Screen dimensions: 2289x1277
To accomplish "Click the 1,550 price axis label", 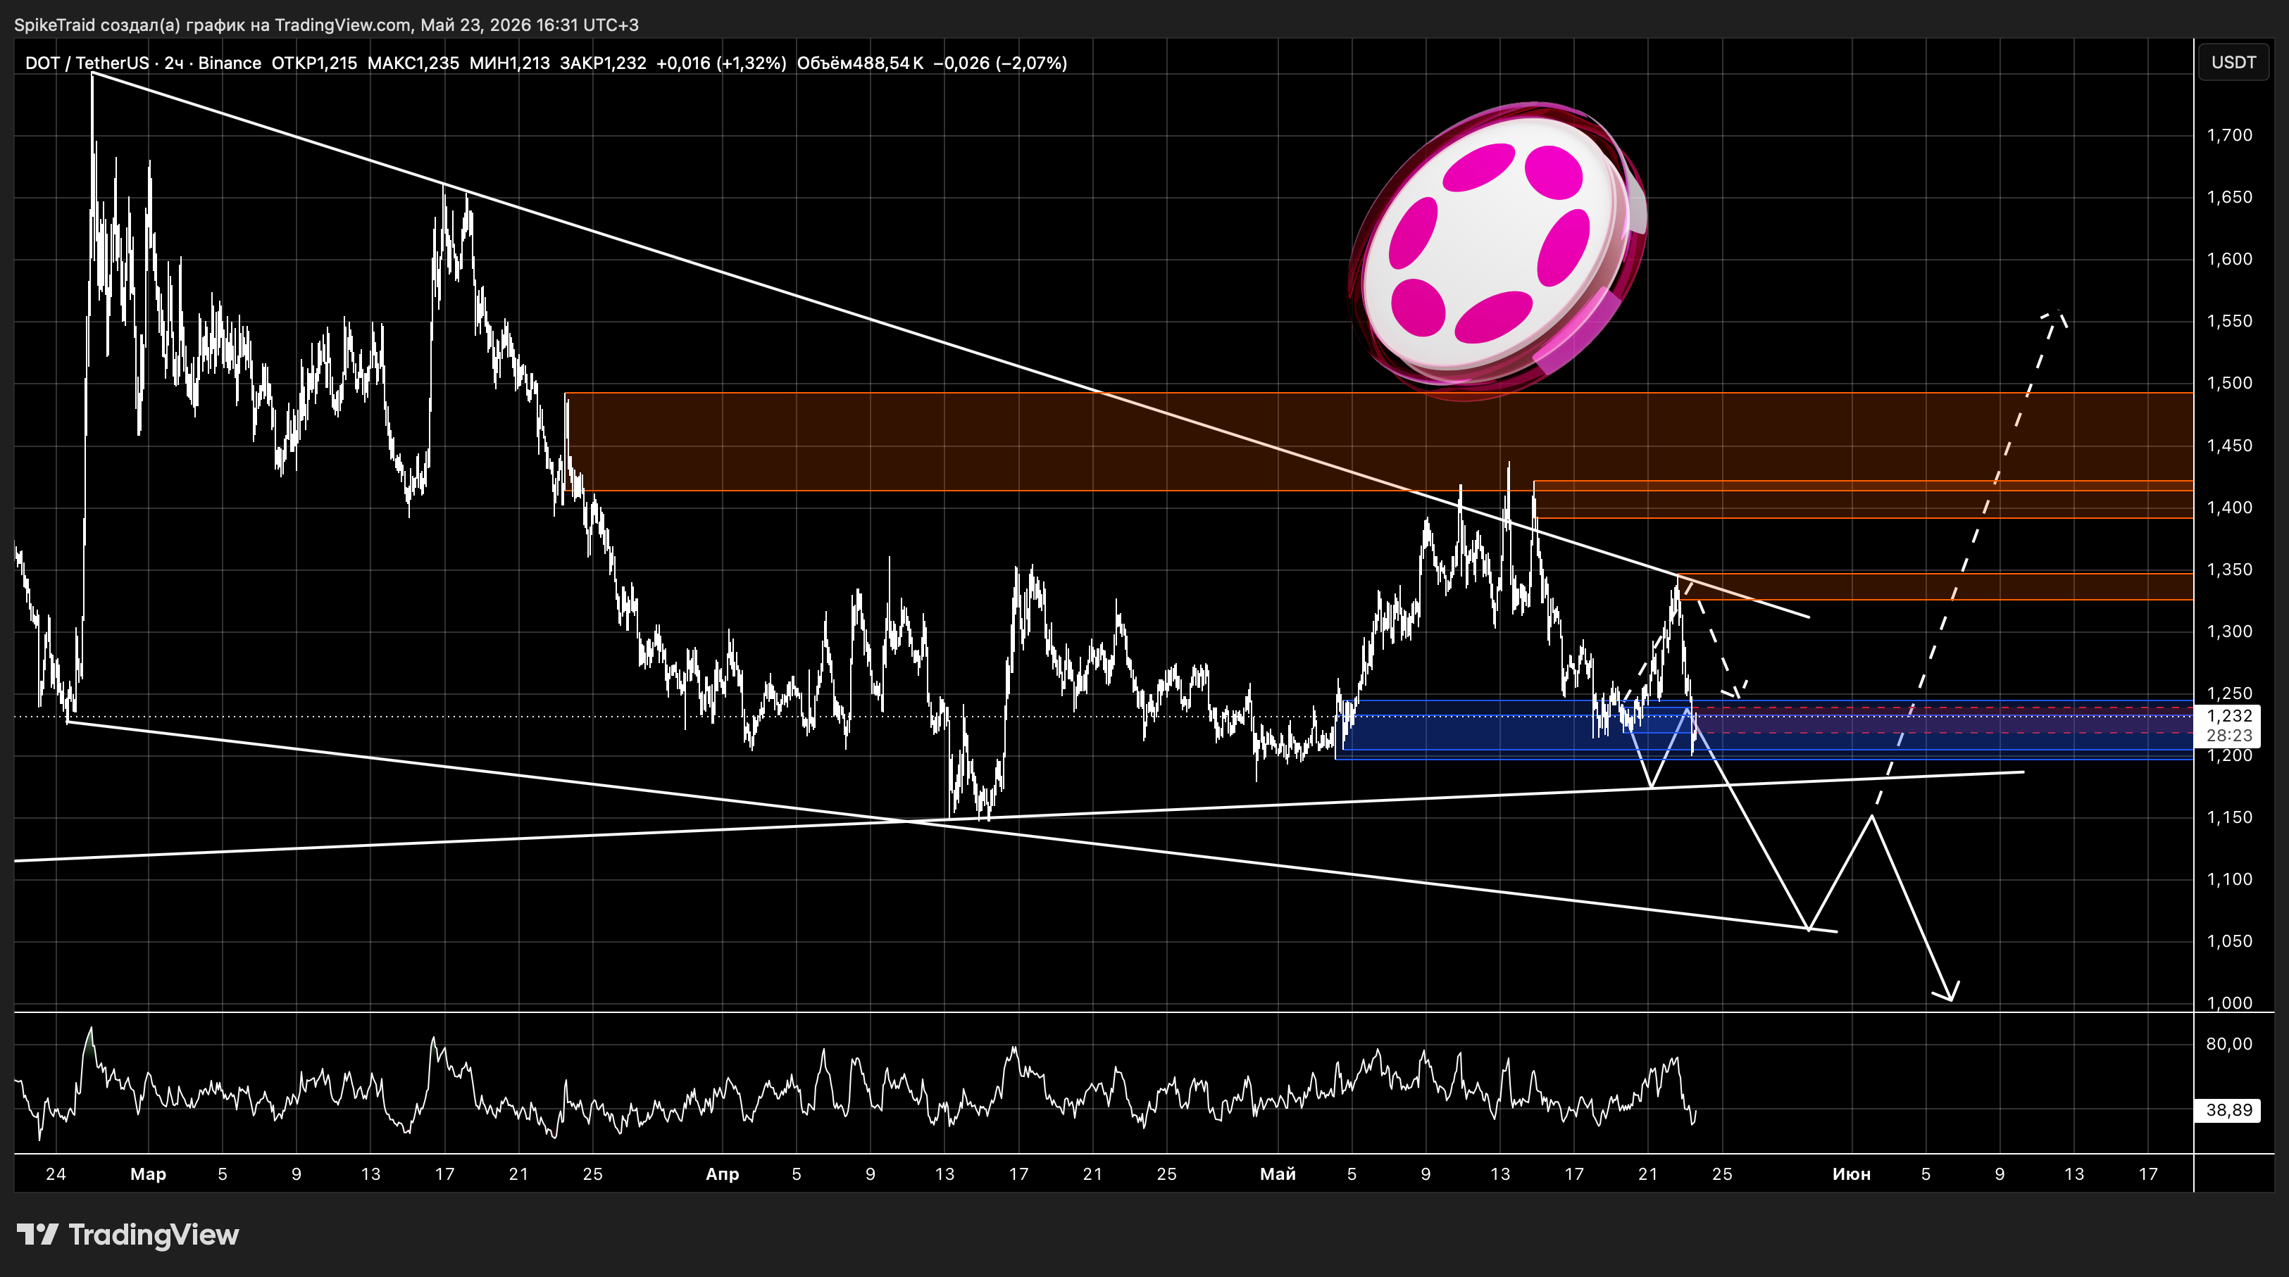I will (2229, 320).
